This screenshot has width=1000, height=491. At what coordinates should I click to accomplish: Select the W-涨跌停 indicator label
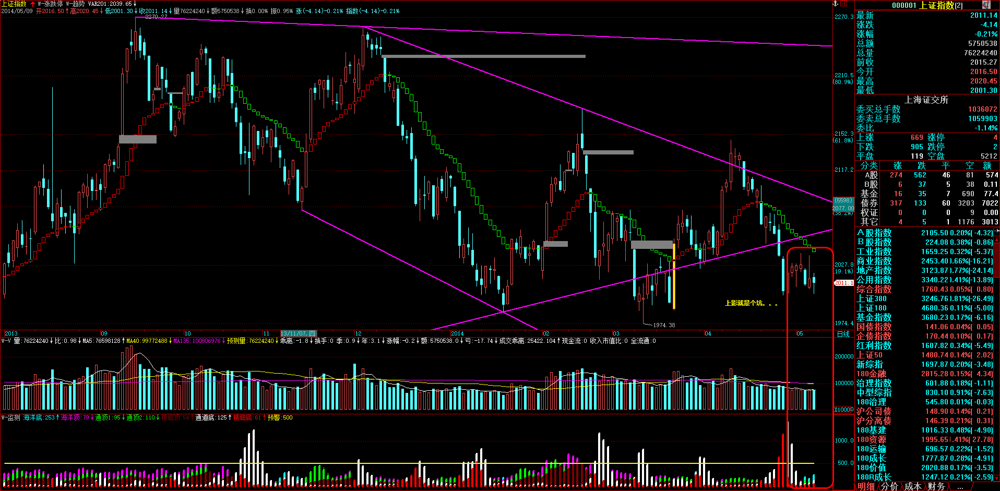coord(50,4)
